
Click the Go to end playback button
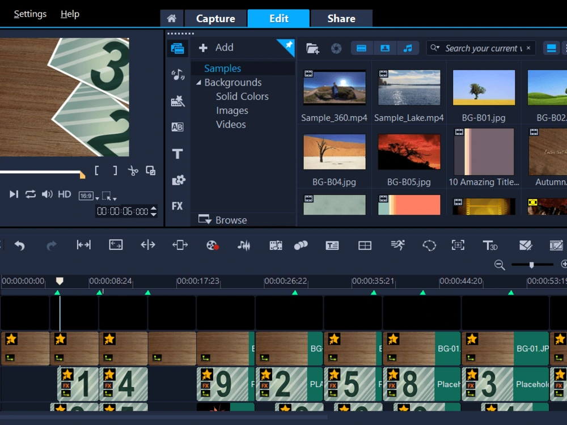tap(14, 194)
